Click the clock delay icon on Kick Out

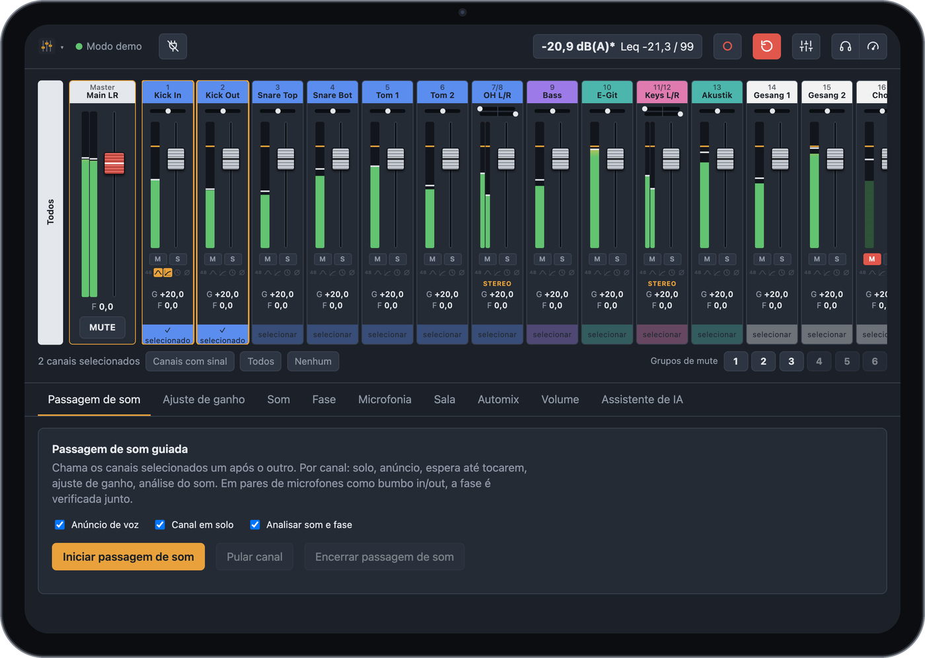pyautogui.click(x=232, y=273)
